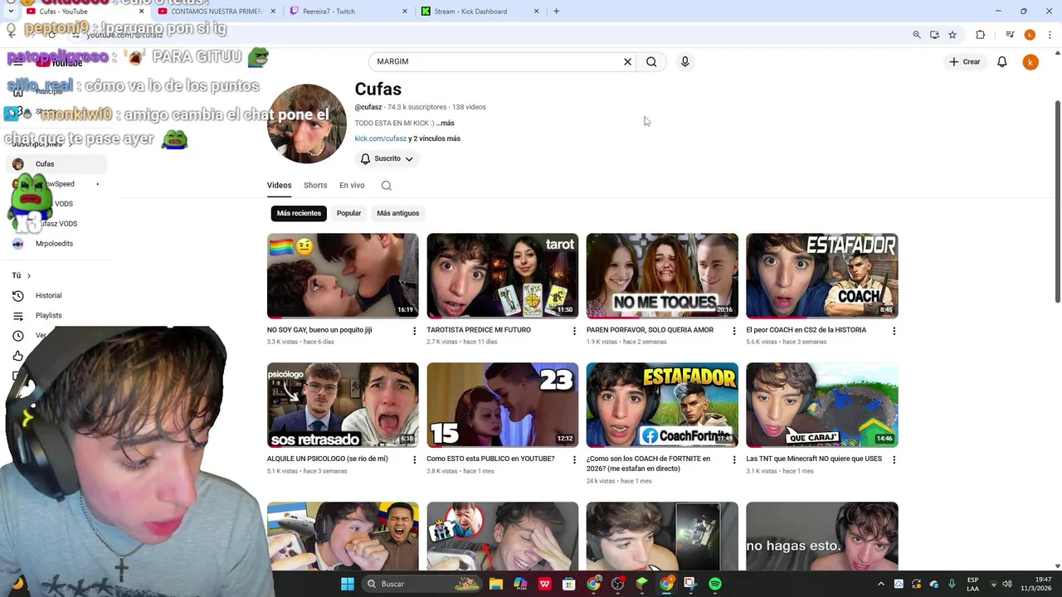This screenshot has width=1062, height=597.
Task: Open the Windows Start menu
Action: [x=348, y=584]
